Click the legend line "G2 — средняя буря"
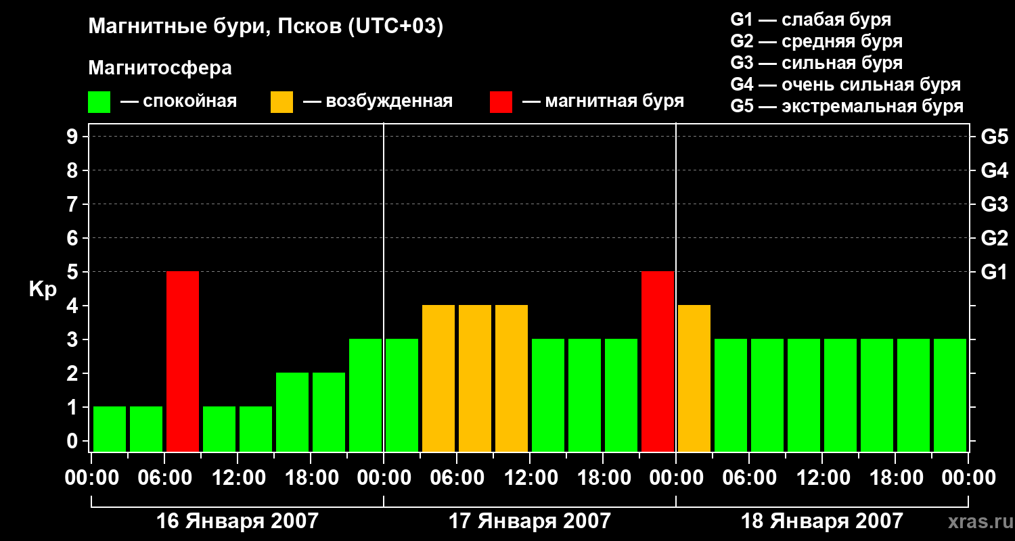The image size is (1015, 541). click(x=816, y=41)
